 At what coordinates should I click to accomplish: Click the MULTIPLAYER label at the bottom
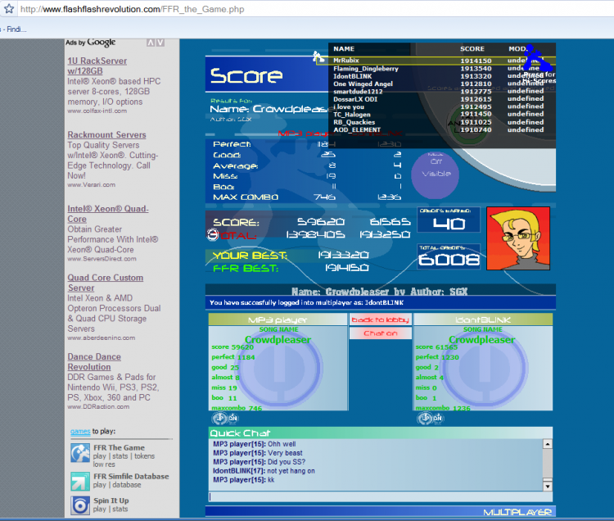point(517,512)
